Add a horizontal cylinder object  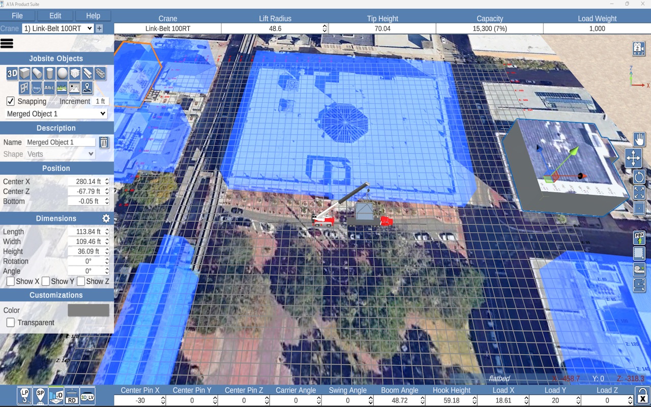coord(37,74)
